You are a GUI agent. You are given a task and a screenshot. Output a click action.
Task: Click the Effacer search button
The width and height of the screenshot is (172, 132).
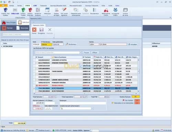click(x=95, y=53)
